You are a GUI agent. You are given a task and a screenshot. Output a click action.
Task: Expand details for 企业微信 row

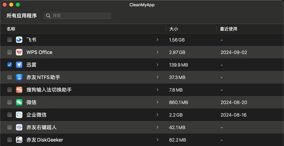pos(157,115)
